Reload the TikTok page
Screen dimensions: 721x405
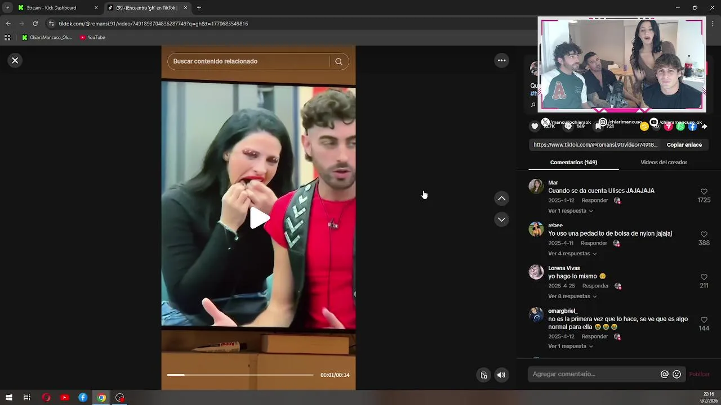click(35, 24)
